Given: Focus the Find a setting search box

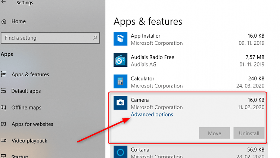Looking at the screenshot, I should [50, 38].
